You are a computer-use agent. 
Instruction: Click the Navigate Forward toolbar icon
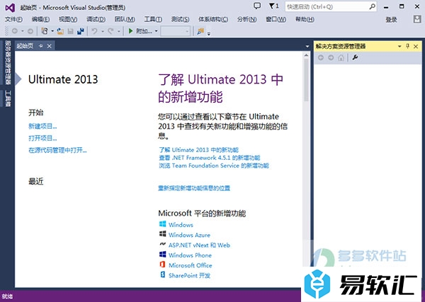point(30,31)
